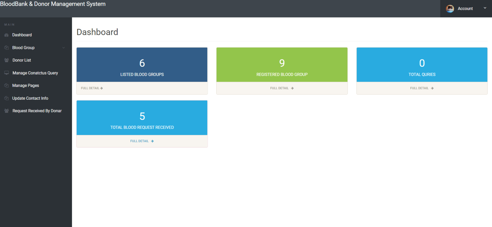
Task: Click the Blood Group icon in sidebar
Action: click(6, 47)
